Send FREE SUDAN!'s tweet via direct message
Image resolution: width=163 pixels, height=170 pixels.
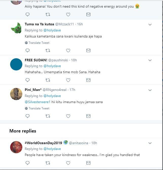88,80
